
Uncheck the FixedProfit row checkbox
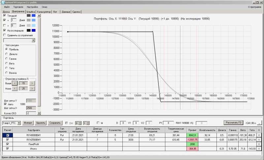tap(8, 144)
